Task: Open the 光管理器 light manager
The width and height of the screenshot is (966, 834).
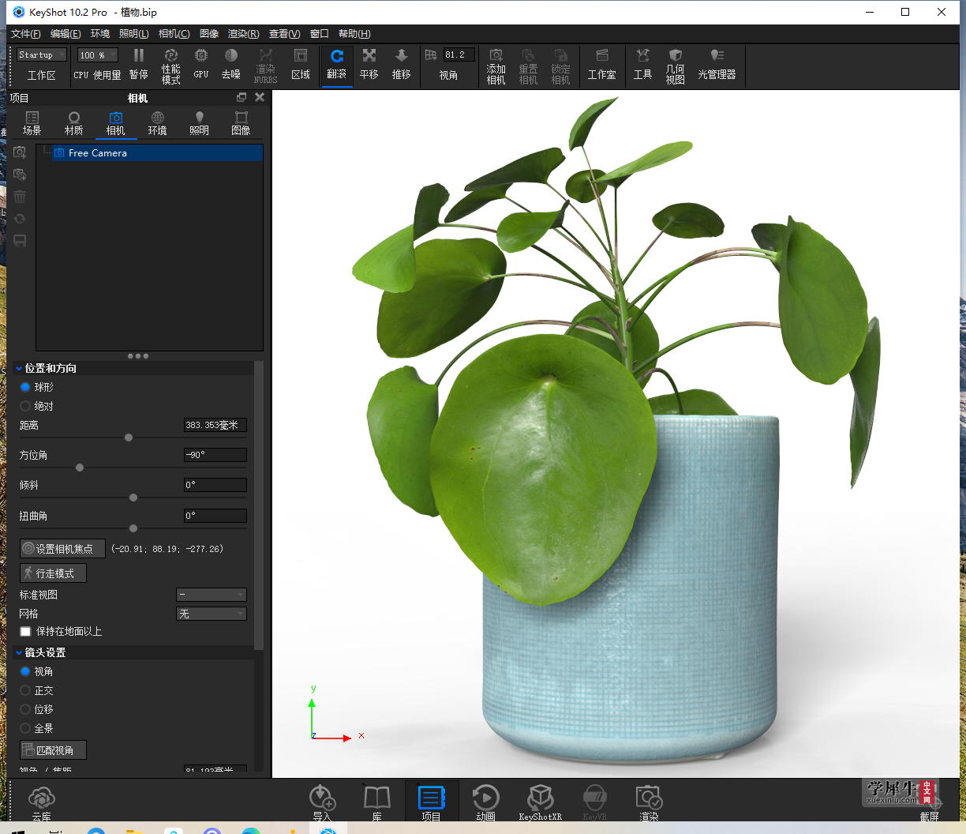Action: (x=717, y=64)
